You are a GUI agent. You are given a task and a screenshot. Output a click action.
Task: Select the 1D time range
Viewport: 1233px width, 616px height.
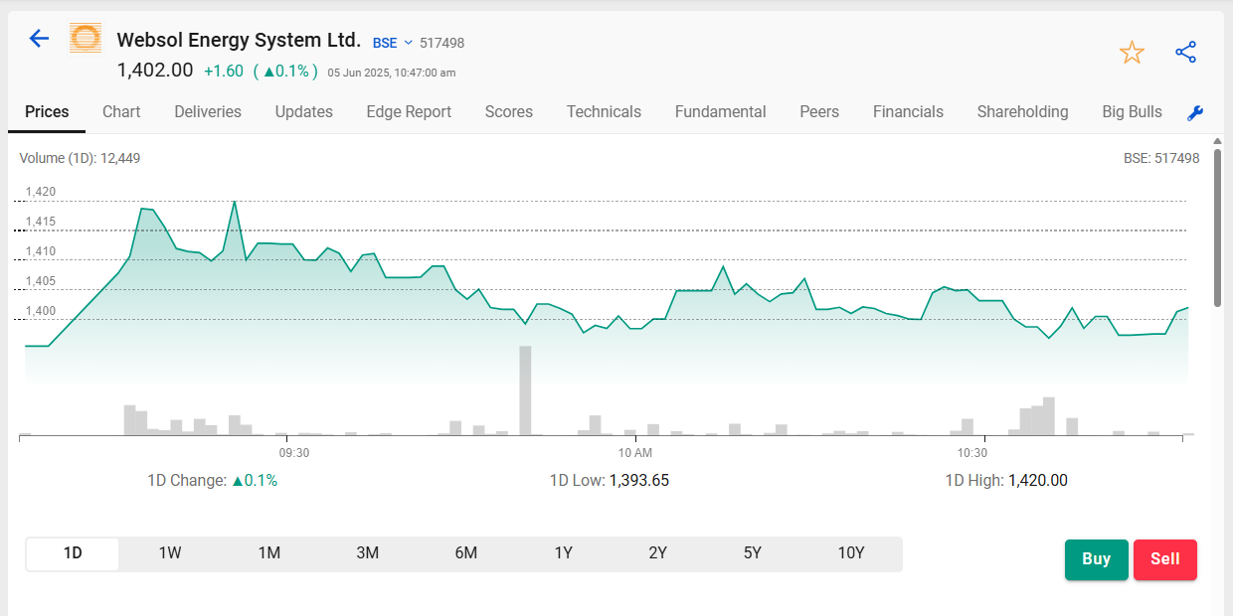click(73, 553)
